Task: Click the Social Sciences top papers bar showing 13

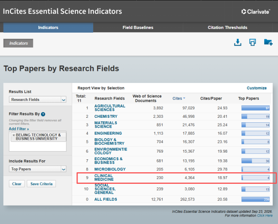Action: coord(255,189)
